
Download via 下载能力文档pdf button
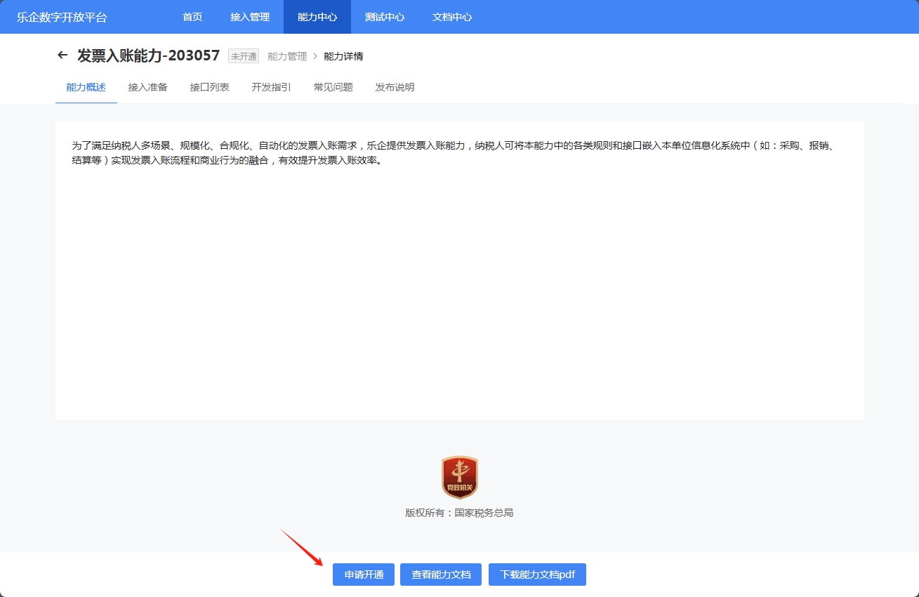point(537,575)
